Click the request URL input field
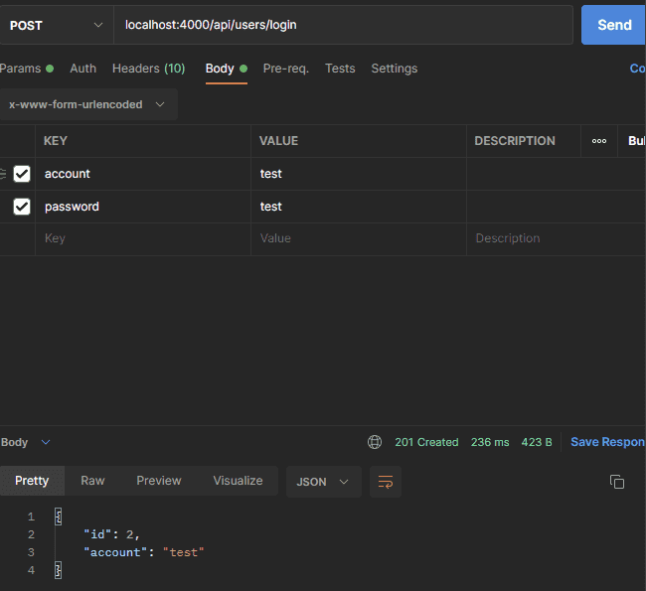Viewport: 646px width, 591px height. (343, 25)
